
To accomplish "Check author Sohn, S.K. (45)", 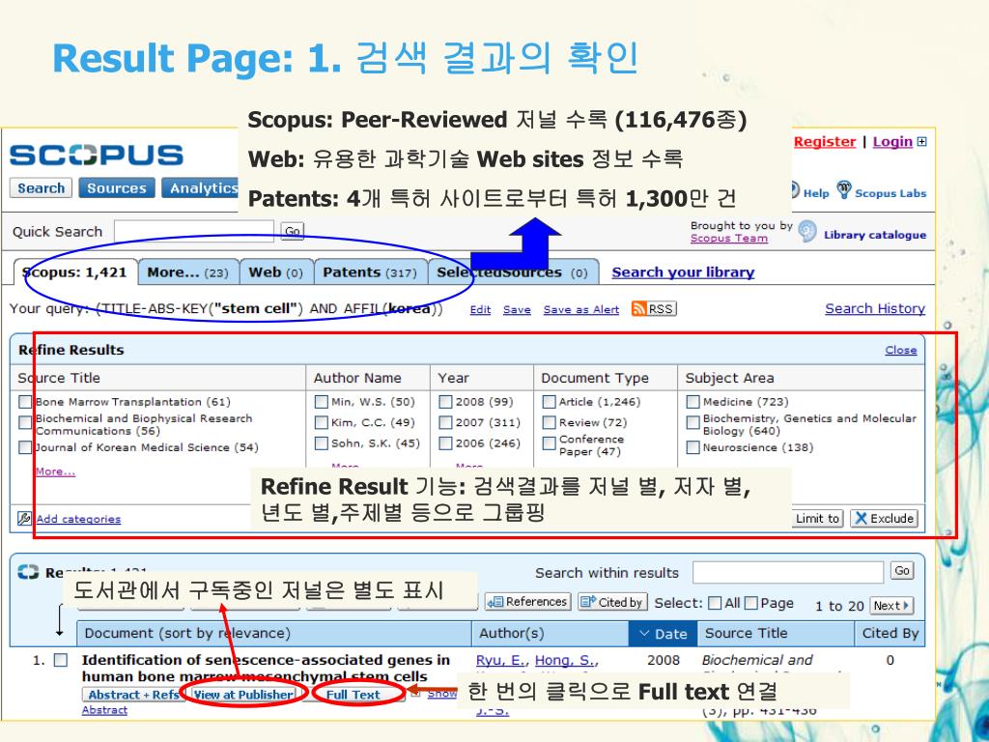I will tap(321, 443).
